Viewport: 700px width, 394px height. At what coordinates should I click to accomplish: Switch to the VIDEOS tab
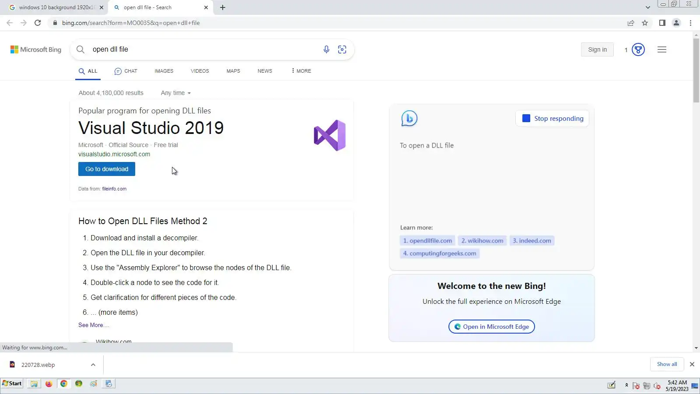click(x=200, y=71)
